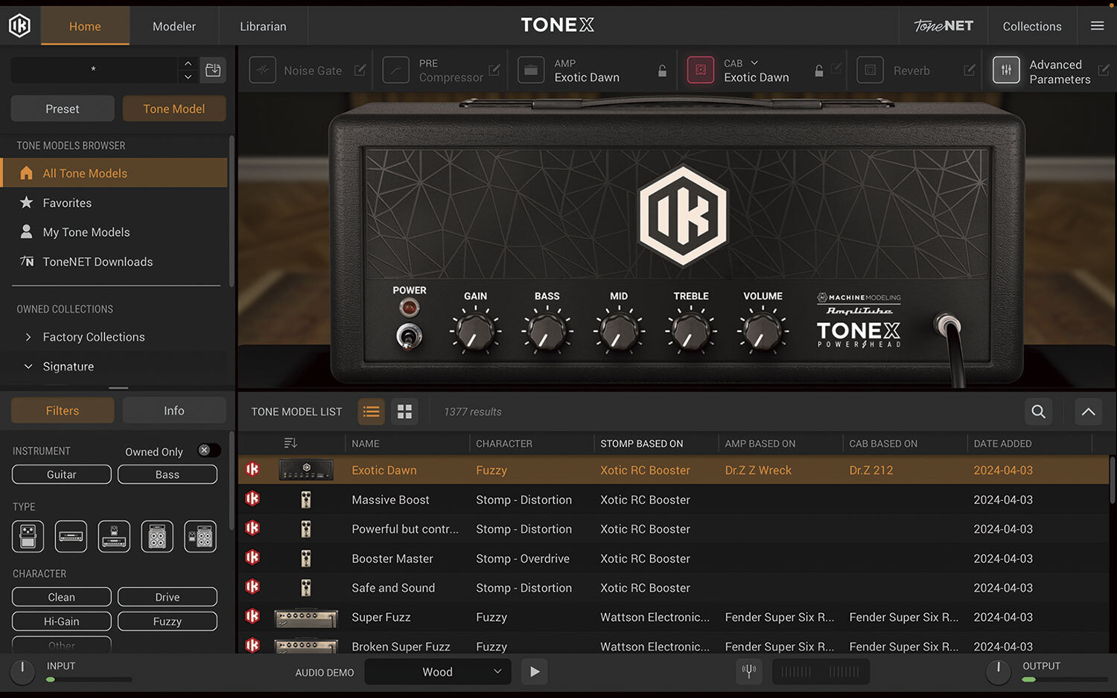Open ToneNET
1117x698 pixels.
click(943, 26)
